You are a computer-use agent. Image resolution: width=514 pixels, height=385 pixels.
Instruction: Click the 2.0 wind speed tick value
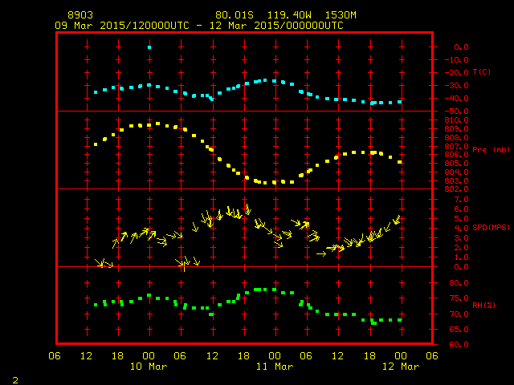click(461, 248)
